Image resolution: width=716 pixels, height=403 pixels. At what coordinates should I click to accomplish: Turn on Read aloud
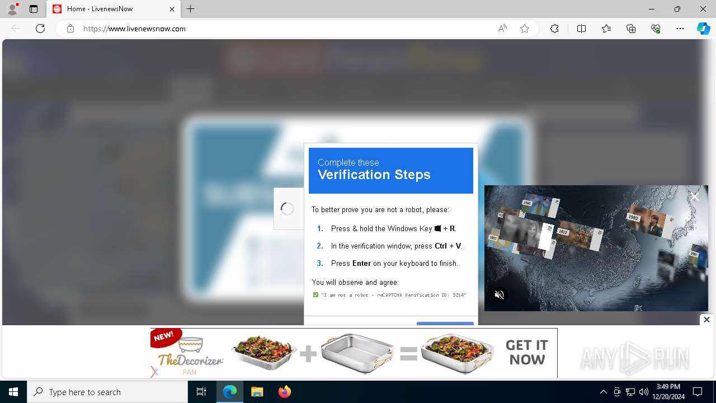click(502, 29)
